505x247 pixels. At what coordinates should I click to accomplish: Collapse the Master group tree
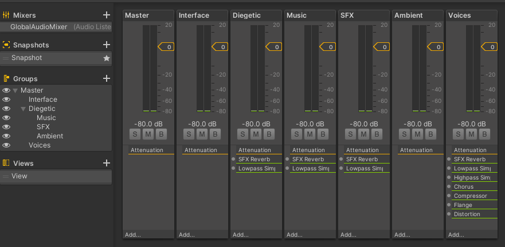[x=15, y=90]
